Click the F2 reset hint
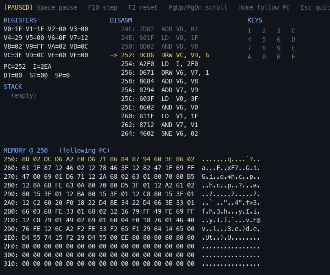330x275 pixels. coord(143,8)
